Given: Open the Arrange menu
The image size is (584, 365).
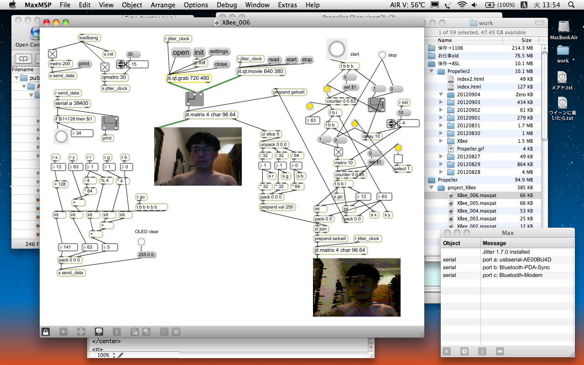Looking at the screenshot, I should (x=163, y=5).
